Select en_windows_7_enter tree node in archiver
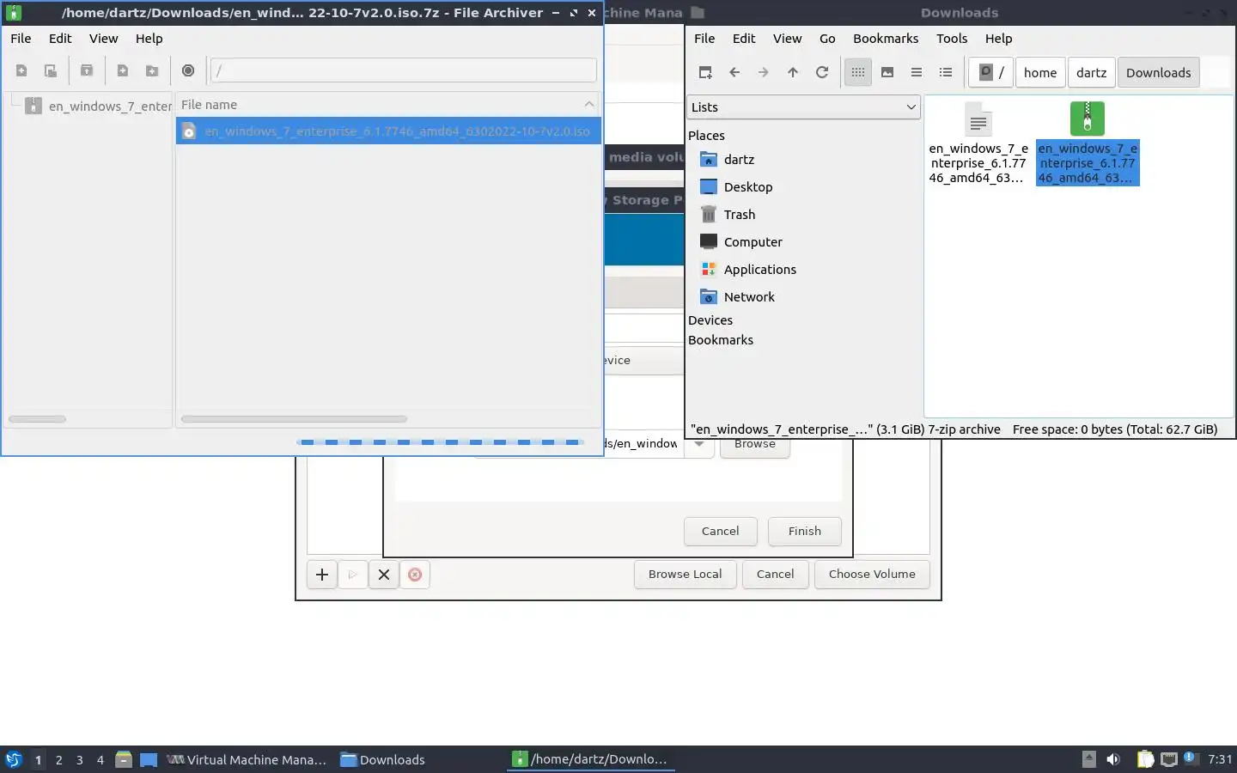1237x773 pixels. tap(110, 107)
